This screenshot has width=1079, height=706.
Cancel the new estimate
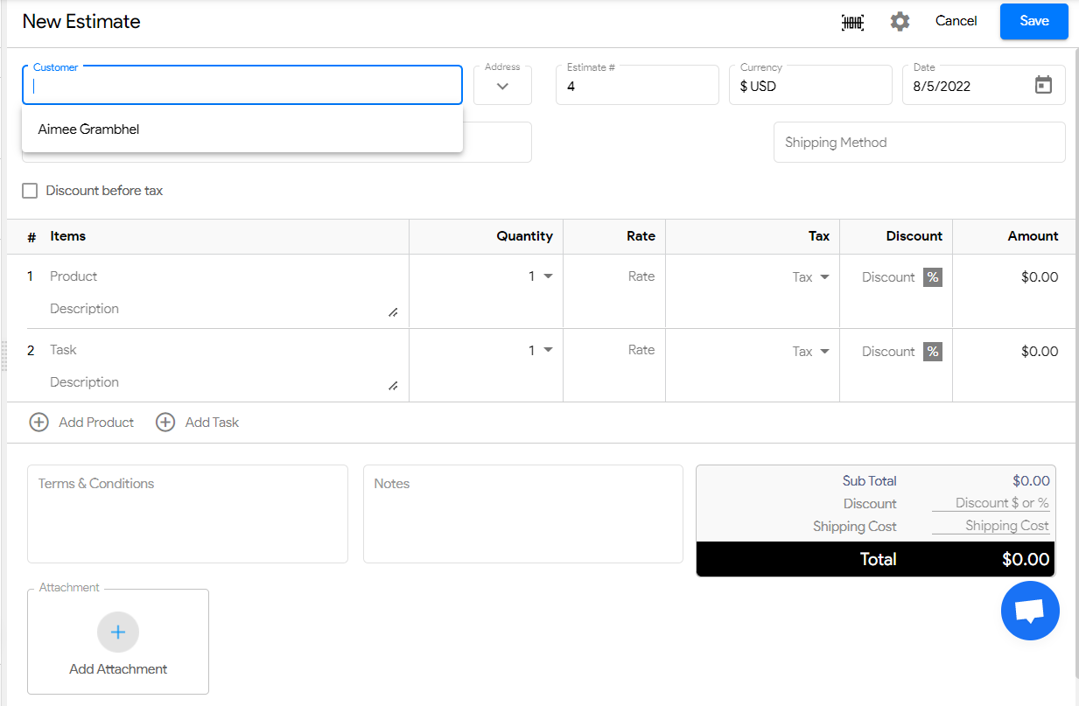click(x=956, y=21)
